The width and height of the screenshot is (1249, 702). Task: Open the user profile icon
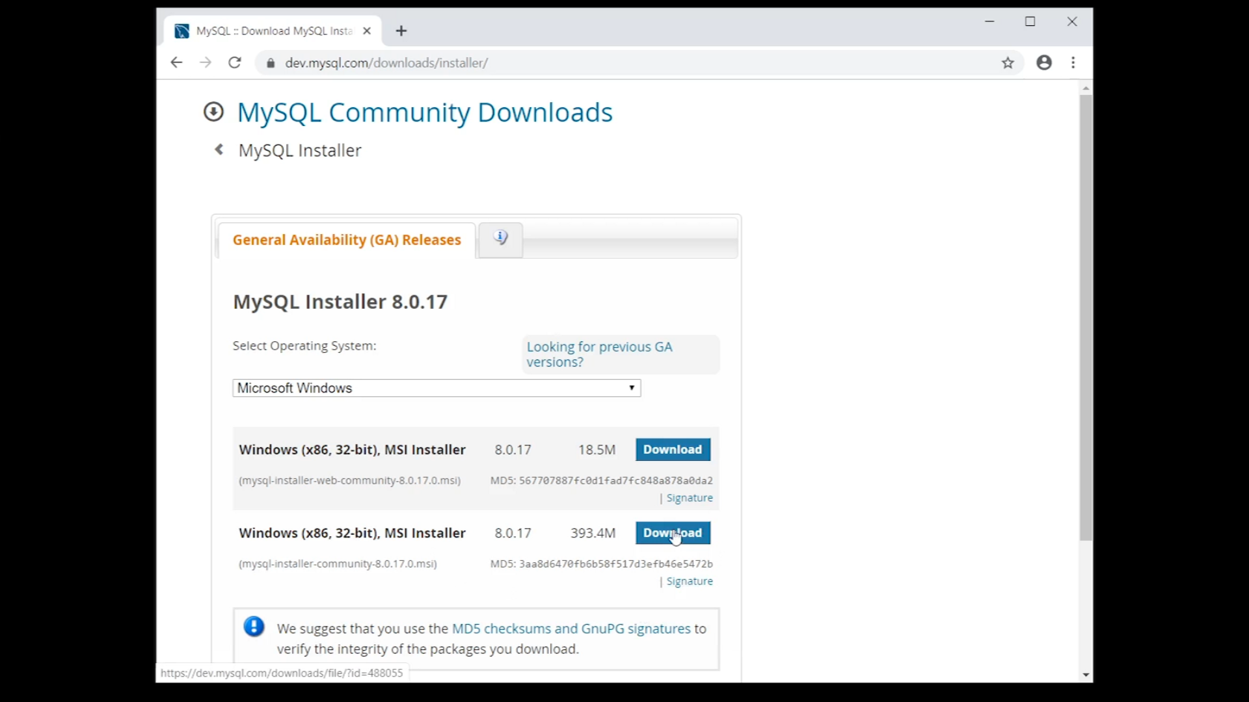click(x=1044, y=63)
